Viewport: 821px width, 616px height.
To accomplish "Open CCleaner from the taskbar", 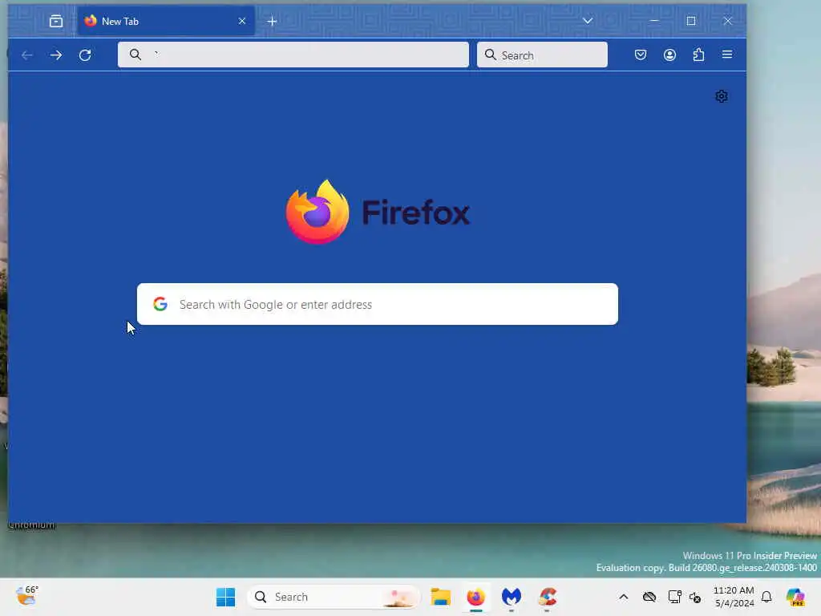I will (x=547, y=597).
